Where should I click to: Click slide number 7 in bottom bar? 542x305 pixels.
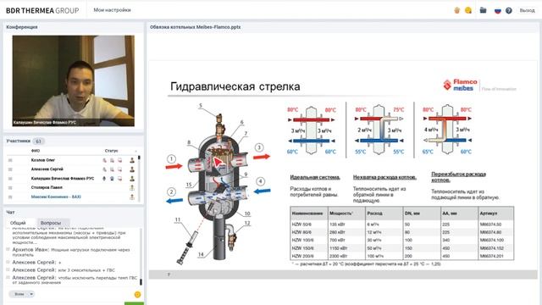[x=169, y=274]
